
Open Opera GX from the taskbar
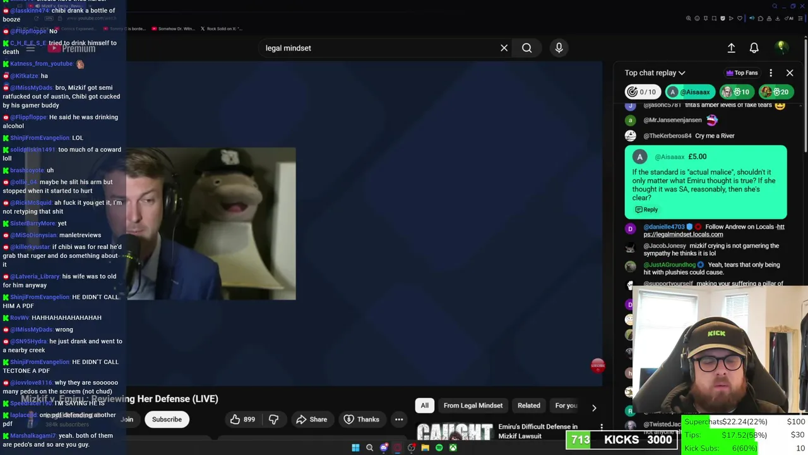(x=397, y=447)
